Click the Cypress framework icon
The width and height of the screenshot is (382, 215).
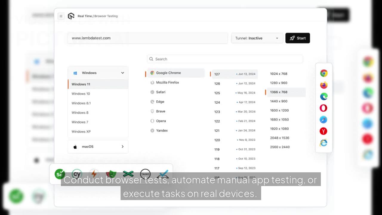(77, 174)
